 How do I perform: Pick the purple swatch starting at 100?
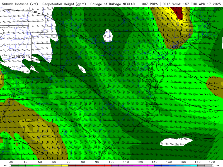[115, 165]
